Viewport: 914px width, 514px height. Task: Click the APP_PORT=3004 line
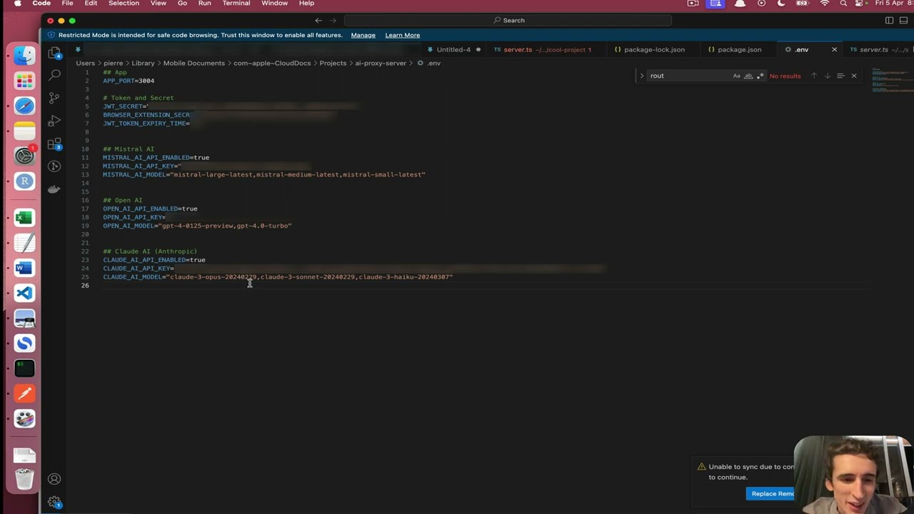(x=129, y=81)
